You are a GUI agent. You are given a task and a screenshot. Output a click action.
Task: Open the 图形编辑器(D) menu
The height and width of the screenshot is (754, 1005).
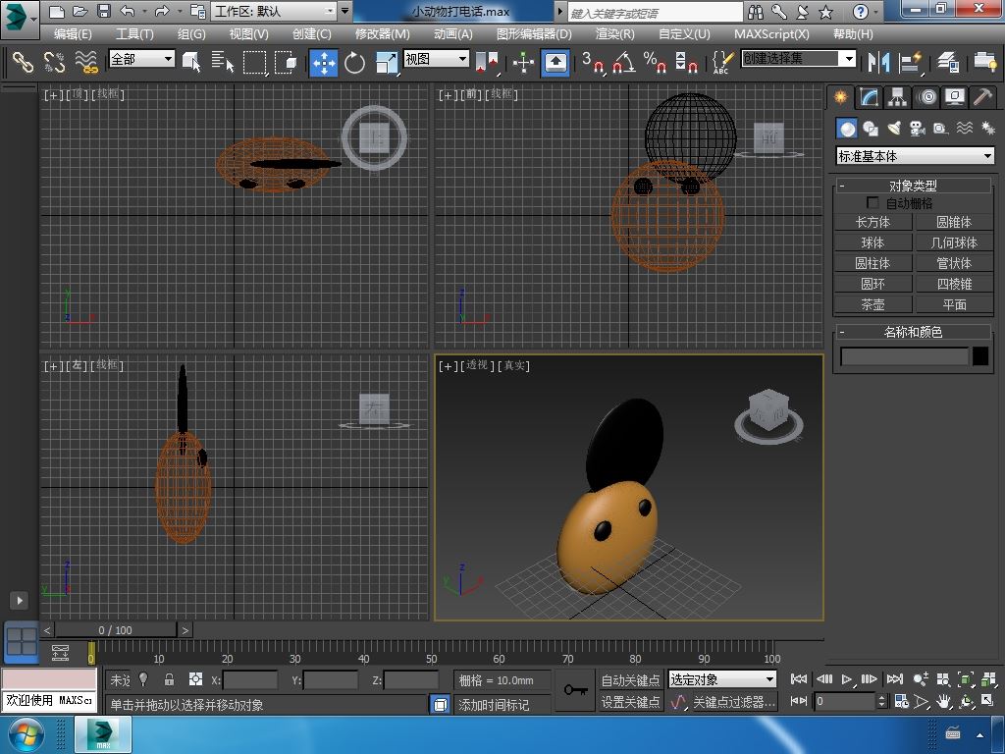534,34
